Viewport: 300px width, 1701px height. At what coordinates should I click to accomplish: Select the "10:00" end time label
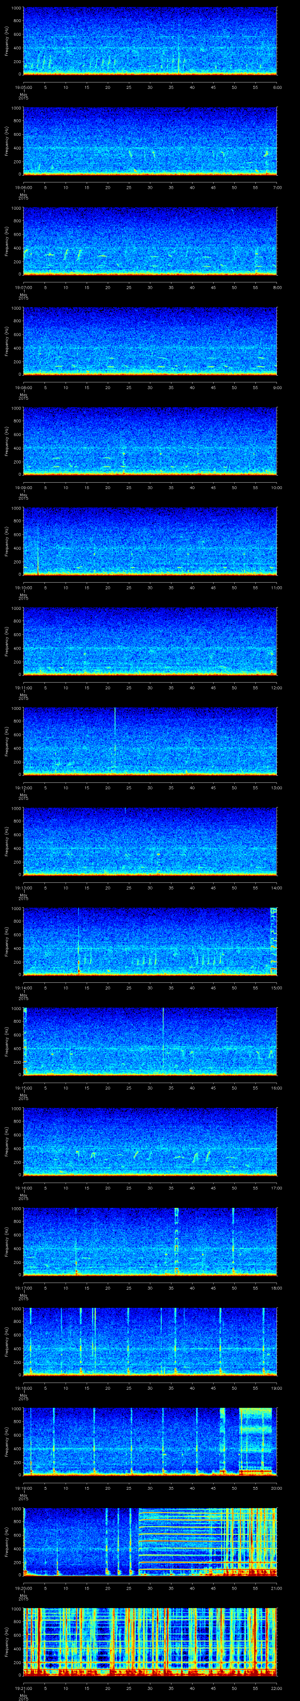tap(276, 487)
